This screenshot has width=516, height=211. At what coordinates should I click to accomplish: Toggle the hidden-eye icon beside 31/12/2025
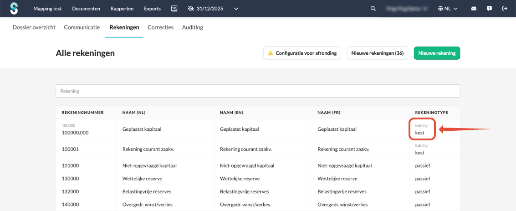click(191, 9)
